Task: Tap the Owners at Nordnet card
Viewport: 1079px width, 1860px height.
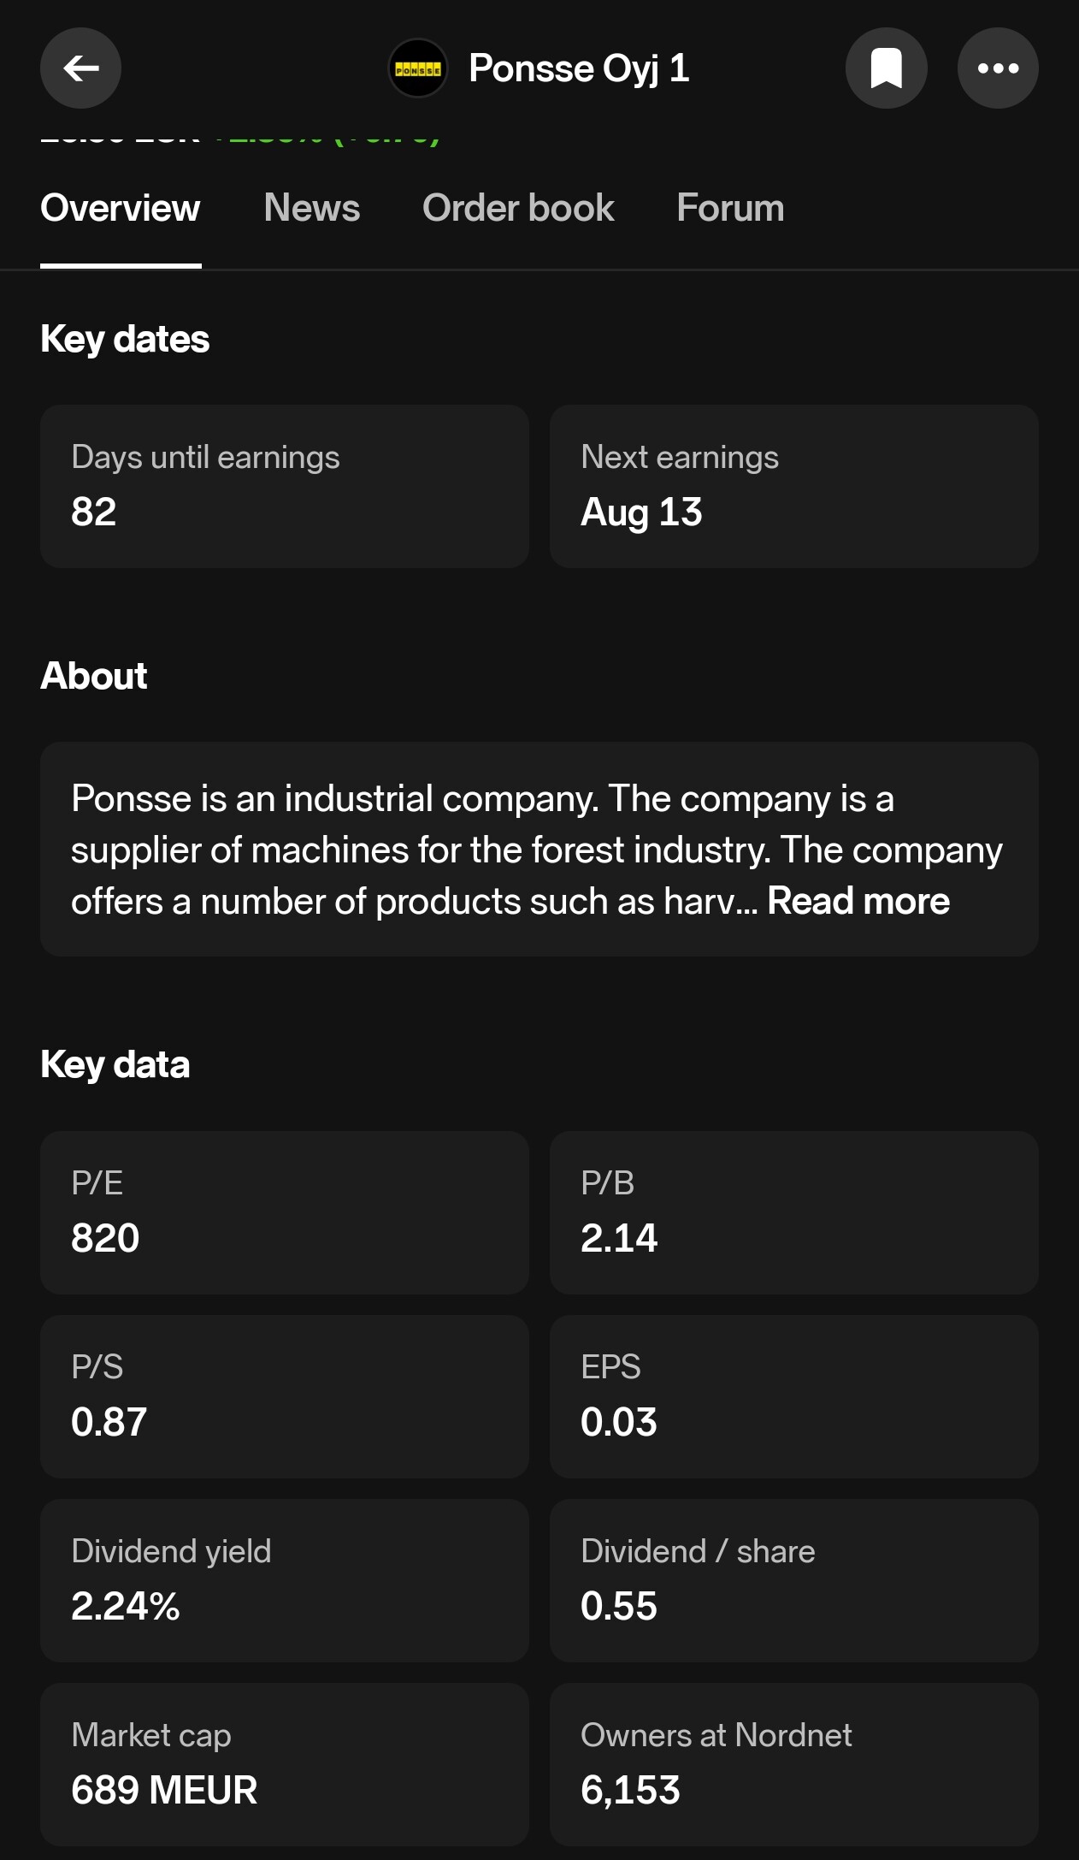Action: tap(793, 1764)
